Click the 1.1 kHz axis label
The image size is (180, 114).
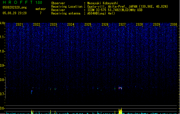pos(3,37)
